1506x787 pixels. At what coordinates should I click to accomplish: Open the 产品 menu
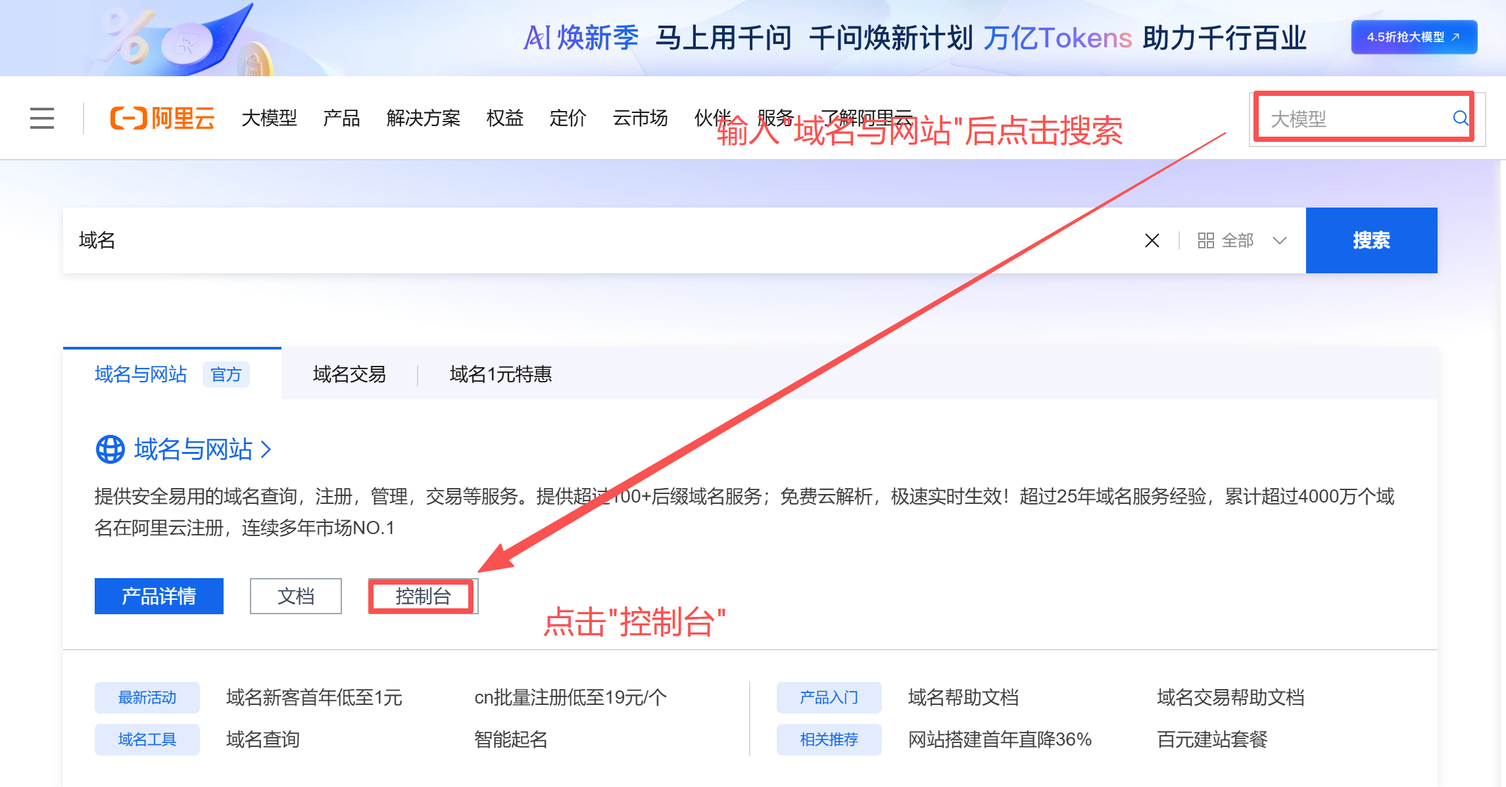coord(342,118)
